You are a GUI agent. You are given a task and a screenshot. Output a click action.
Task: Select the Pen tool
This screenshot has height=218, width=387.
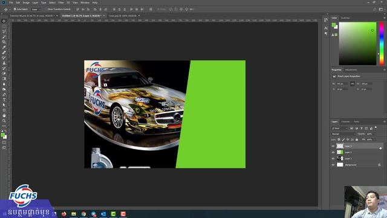tap(4, 94)
